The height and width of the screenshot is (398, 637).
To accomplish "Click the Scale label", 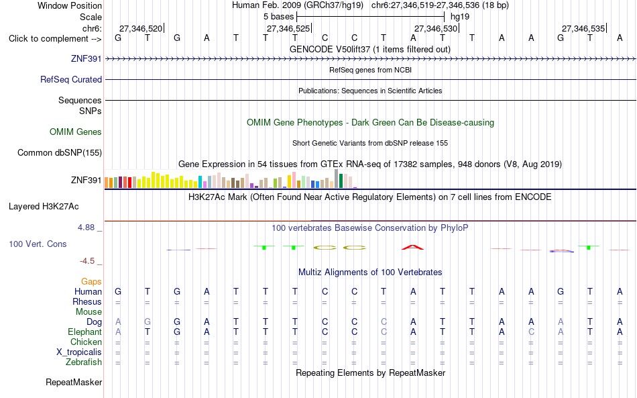I will point(91,17).
